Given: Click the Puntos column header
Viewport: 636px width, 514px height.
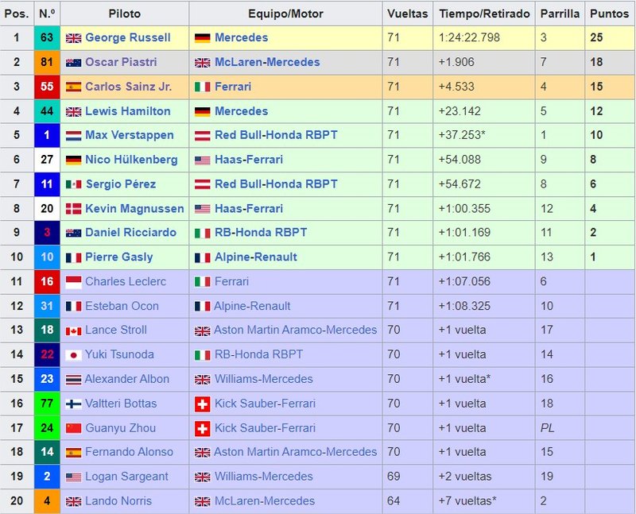Looking at the screenshot, I should click(609, 14).
